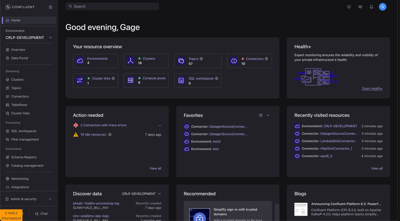Click the Connectors card icon
This screenshot has width=400, height=221.
pyautogui.click(x=234, y=61)
